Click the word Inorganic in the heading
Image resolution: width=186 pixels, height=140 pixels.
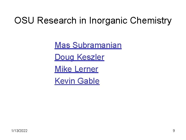(x=108, y=20)
